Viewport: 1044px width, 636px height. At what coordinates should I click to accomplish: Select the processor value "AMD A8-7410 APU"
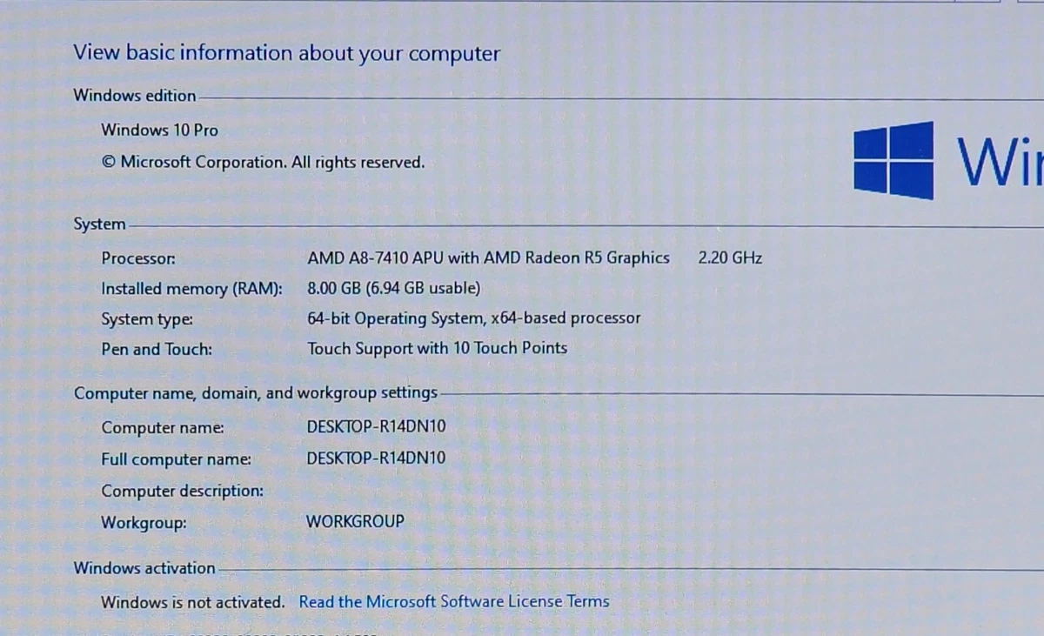pyautogui.click(x=375, y=258)
